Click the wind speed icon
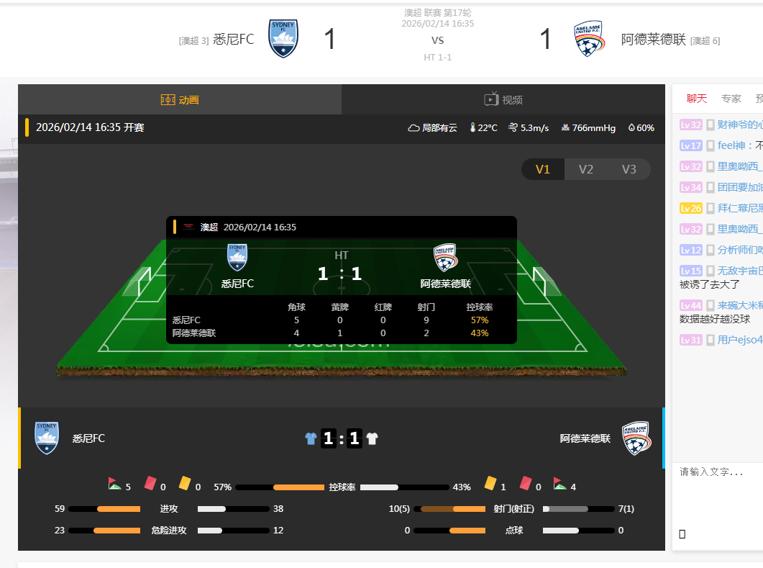 pyautogui.click(x=513, y=127)
